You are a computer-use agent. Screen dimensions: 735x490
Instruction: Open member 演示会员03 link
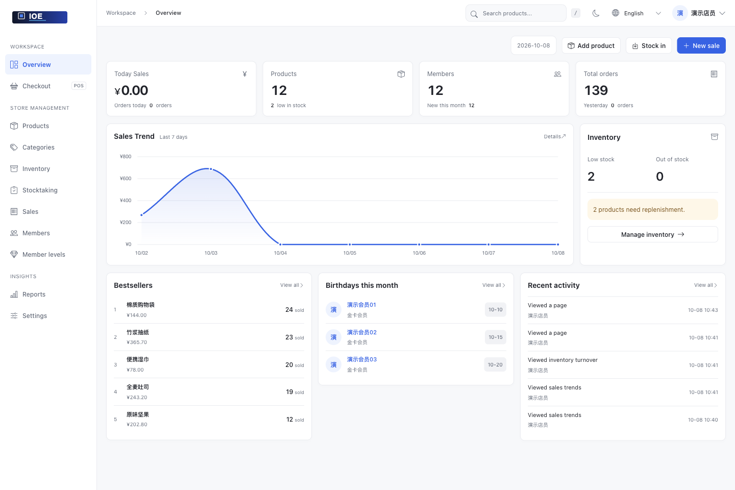[x=362, y=359]
